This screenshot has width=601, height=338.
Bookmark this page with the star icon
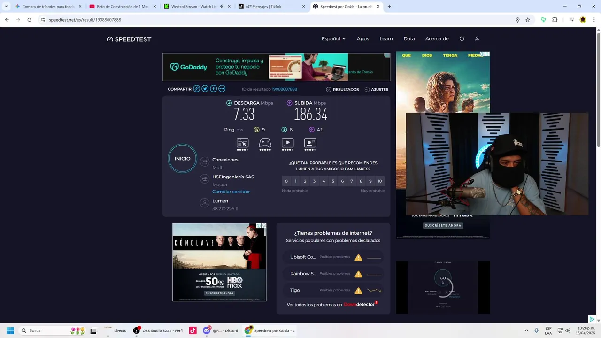click(x=528, y=20)
